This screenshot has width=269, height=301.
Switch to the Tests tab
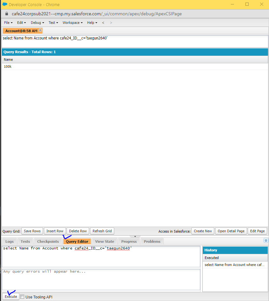(25, 241)
